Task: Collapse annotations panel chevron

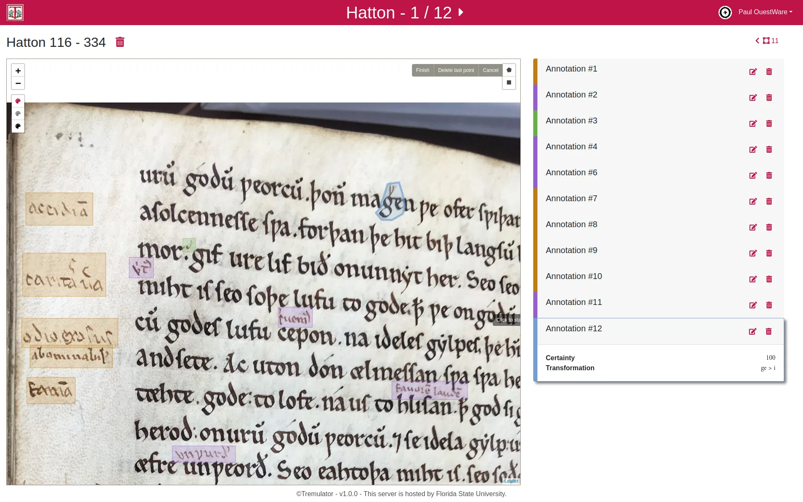Action: 757,41
